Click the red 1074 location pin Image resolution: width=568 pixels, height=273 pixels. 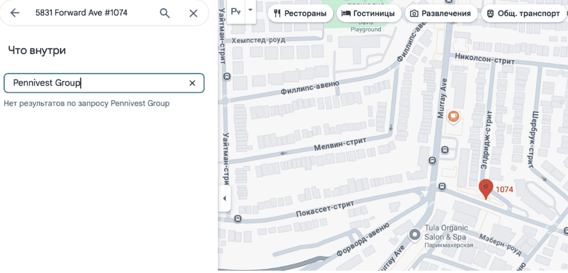[x=486, y=188]
